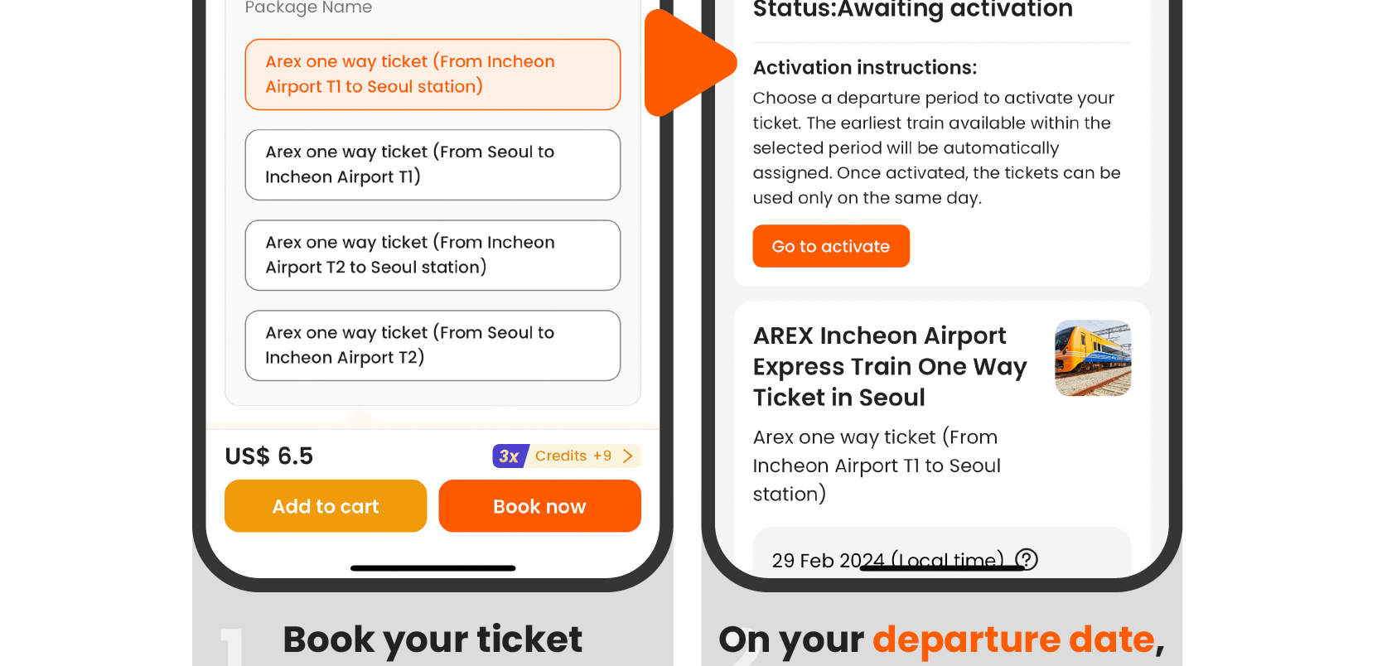
Task: Select the Seoul to Incheon Airport T2 ticket
Action: [x=432, y=345]
